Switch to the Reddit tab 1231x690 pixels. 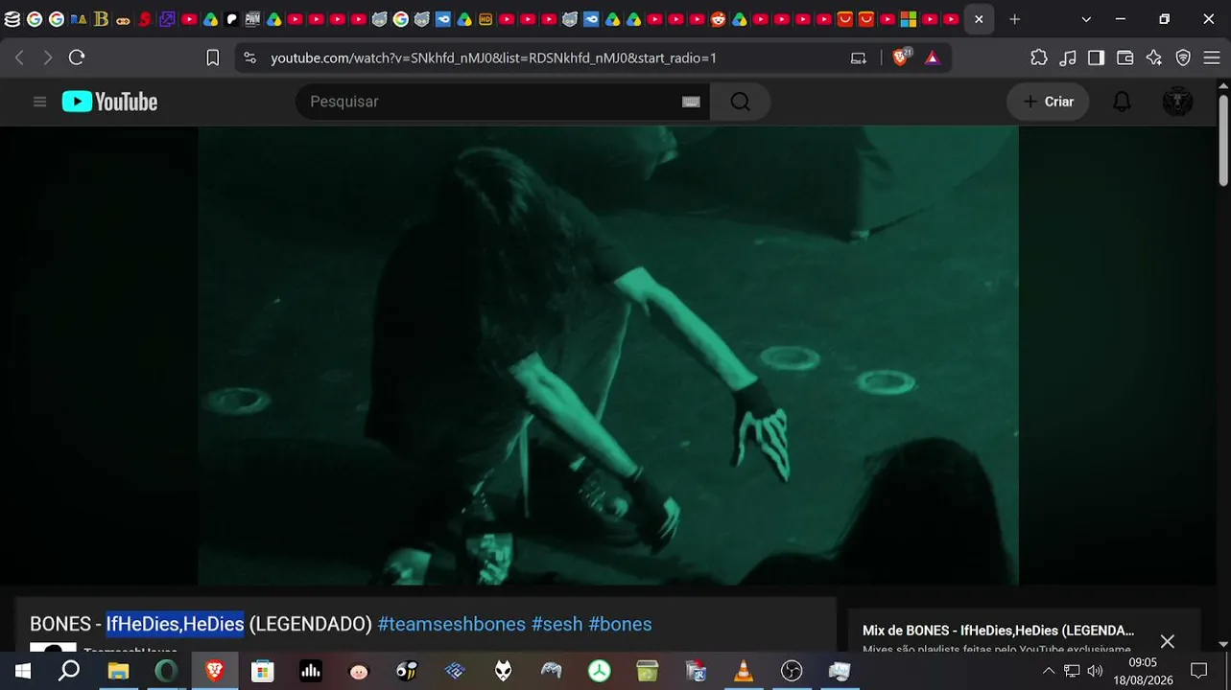[x=719, y=19]
